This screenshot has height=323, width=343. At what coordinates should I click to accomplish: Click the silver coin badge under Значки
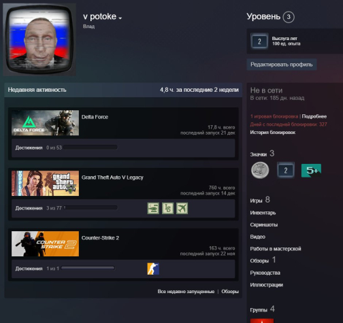(x=260, y=170)
